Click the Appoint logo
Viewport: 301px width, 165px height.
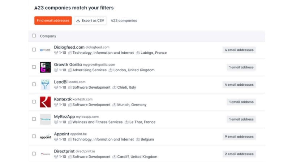(x=45, y=137)
